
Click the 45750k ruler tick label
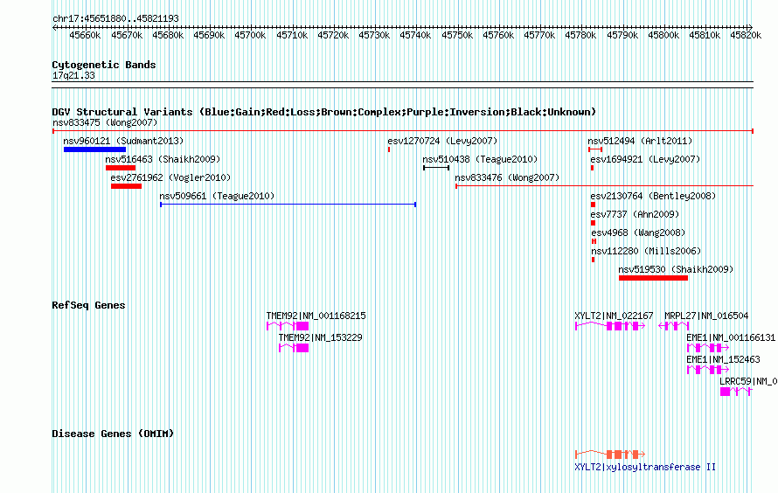coord(457,35)
